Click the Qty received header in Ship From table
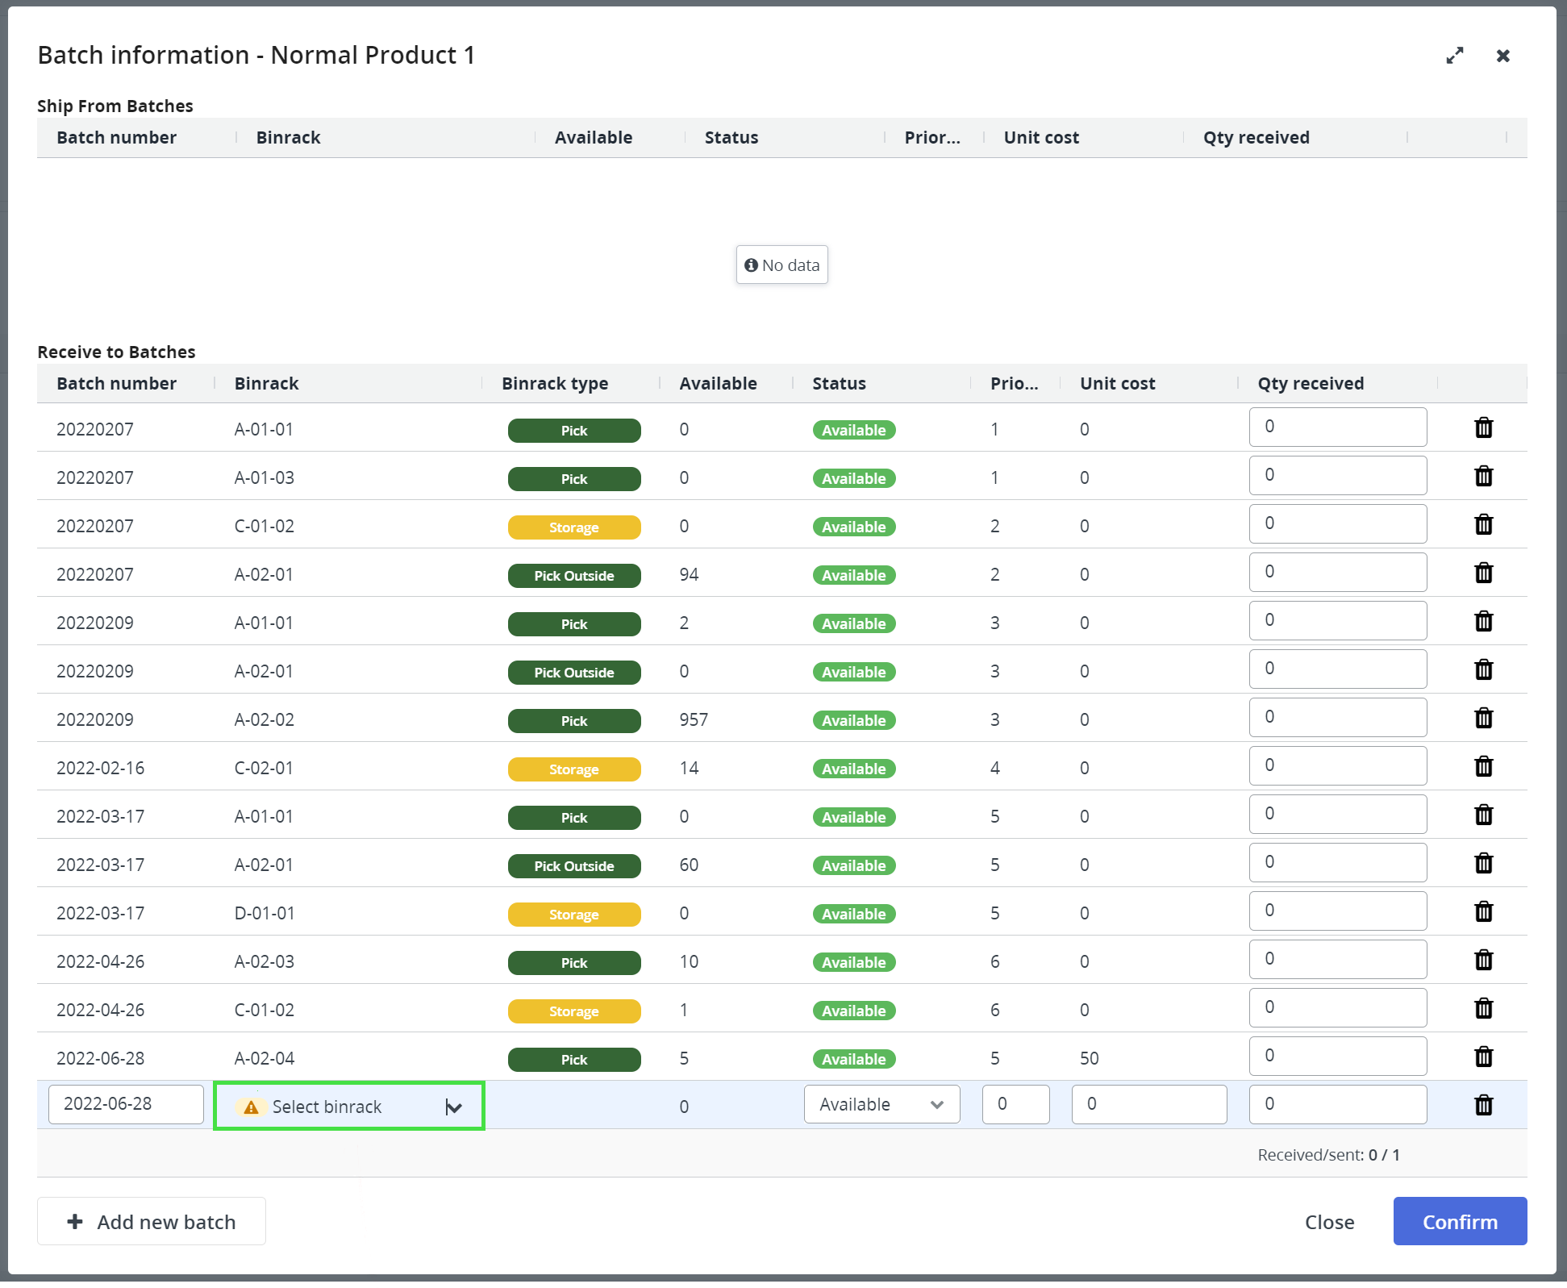This screenshot has height=1288, width=1567. 1256,138
